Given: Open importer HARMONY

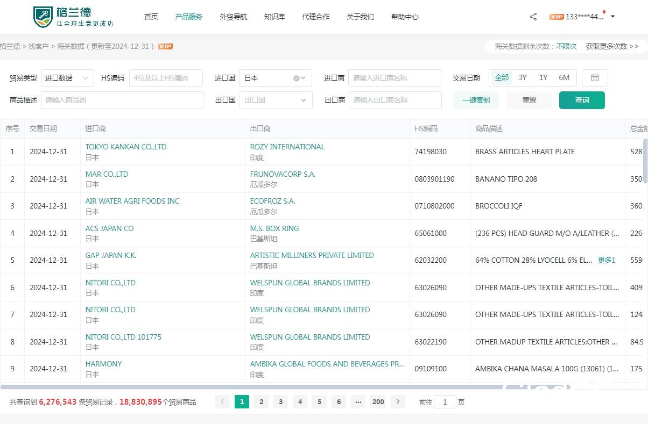Looking at the screenshot, I should [x=104, y=364].
